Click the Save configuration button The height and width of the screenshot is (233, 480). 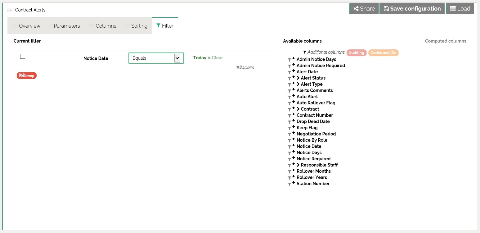(412, 9)
